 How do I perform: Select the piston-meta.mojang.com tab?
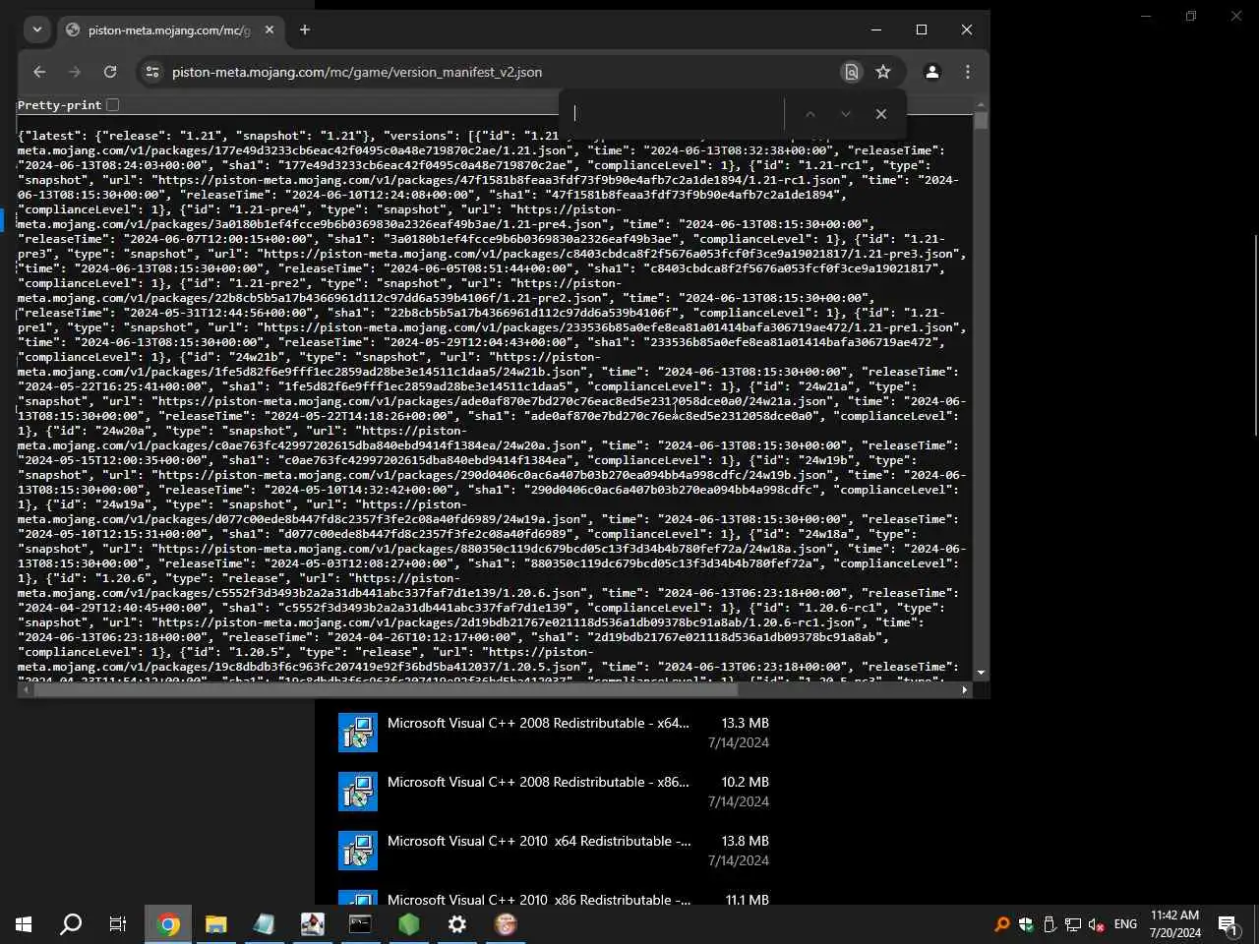170,30
